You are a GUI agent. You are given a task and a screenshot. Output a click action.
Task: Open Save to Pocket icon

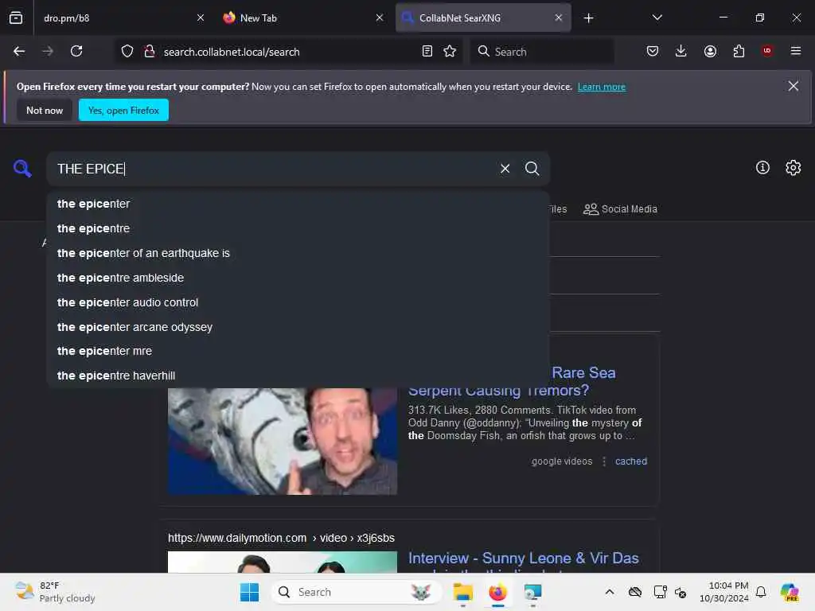coord(653,52)
